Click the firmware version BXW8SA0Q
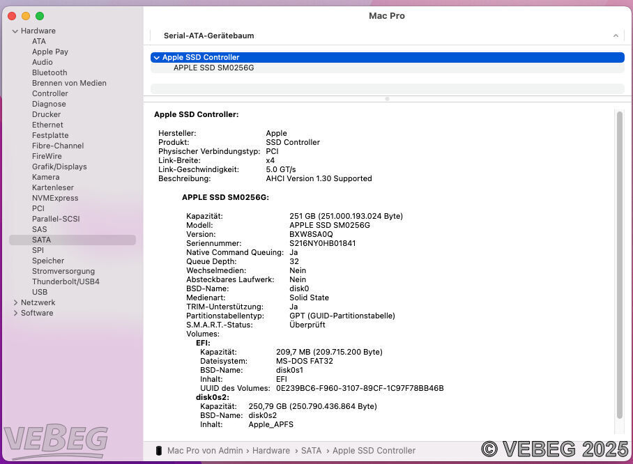 coord(311,234)
